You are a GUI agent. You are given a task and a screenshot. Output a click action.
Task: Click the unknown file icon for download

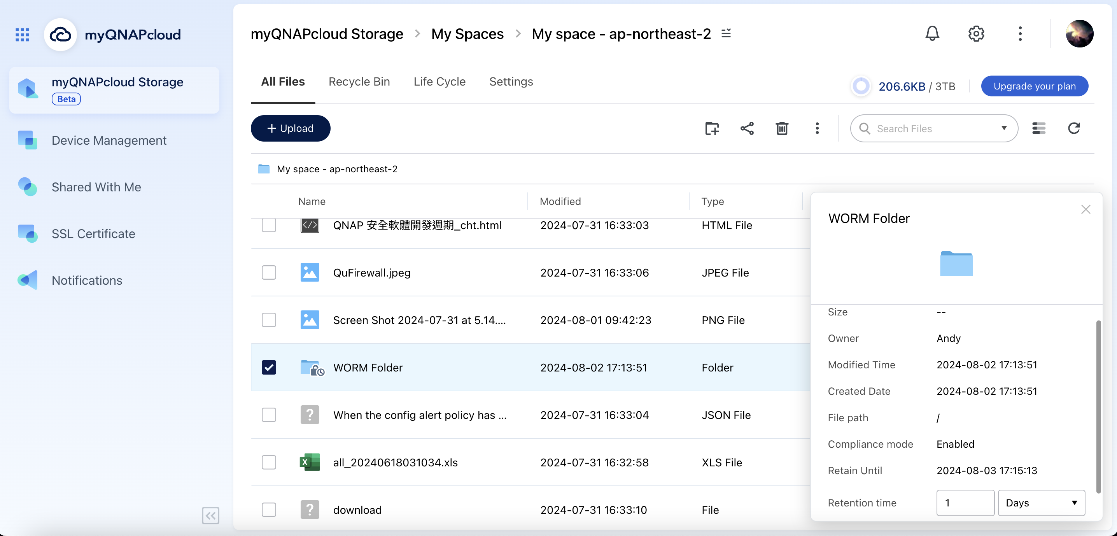[310, 510]
